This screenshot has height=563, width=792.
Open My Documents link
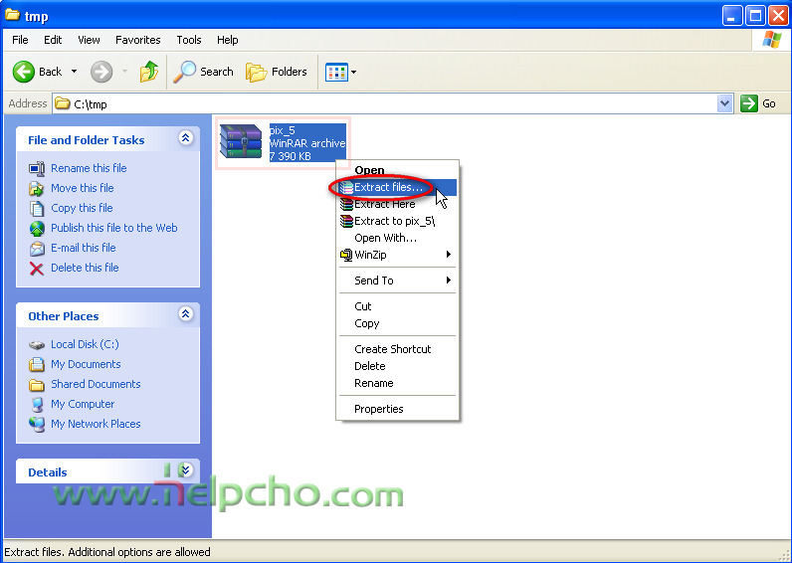pos(86,364)
